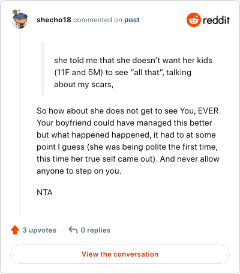
Task: Click the comment line mentioning "Your boyfriend"
Action: 124,123
